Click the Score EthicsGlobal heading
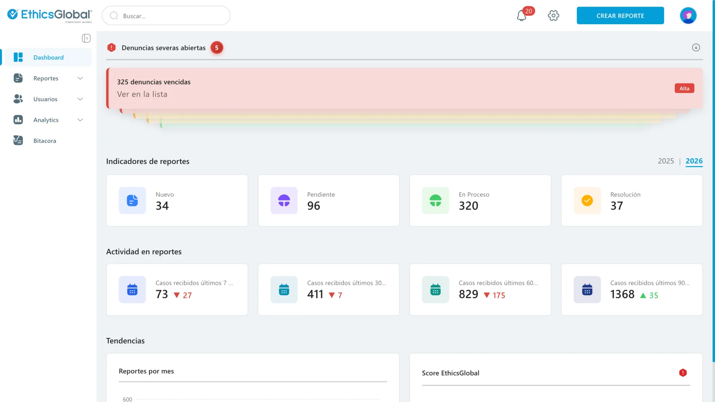Screen dimensions: 715x402 tap(450, 373)
